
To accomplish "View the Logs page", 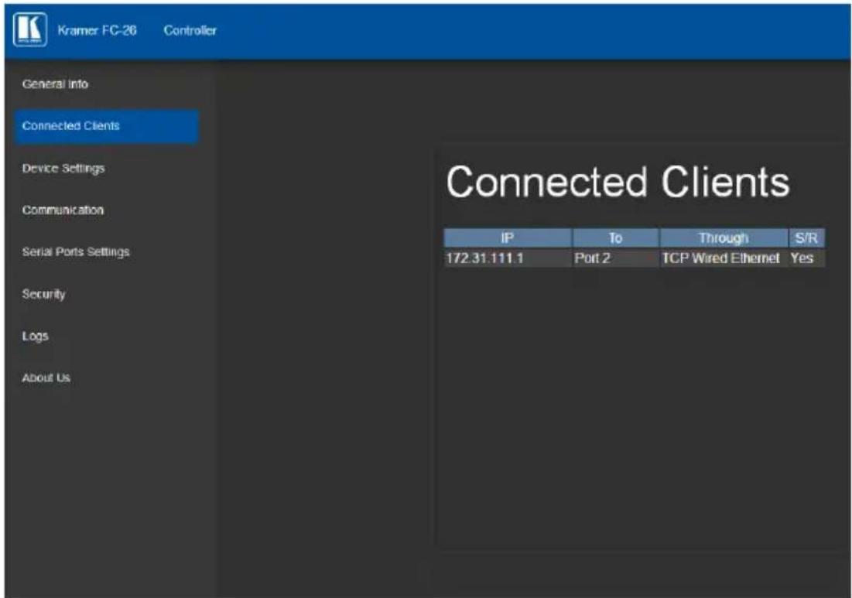I will 36,337.
